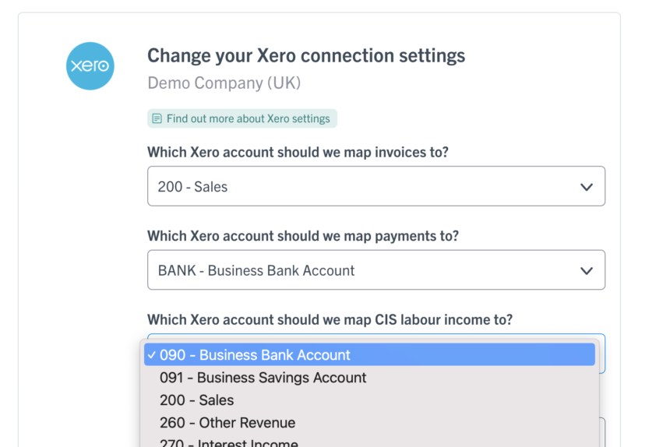The height and width of the screenshot is (447, 670).
Task: Click the Change your Xero connection settings heading
Action: click(306, 55)
